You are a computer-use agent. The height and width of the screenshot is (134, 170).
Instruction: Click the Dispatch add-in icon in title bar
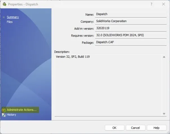[5, 4]
